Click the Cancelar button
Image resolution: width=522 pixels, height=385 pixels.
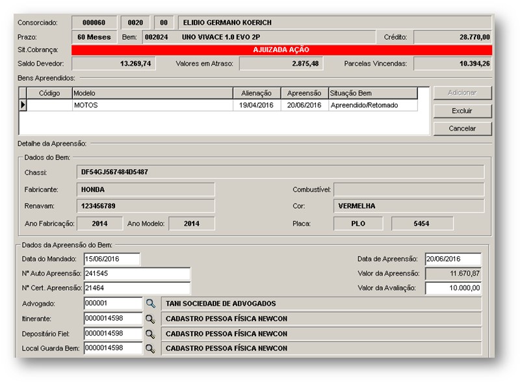[462, 129]
